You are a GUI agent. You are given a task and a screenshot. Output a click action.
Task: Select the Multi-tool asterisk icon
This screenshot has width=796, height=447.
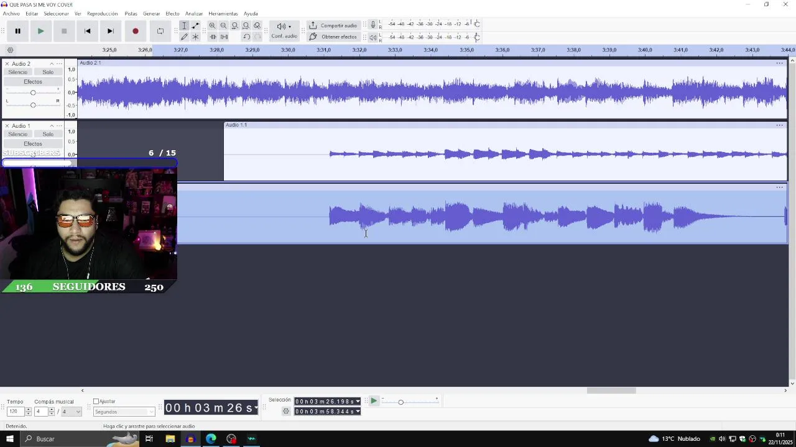pyautogui.click(x=195, y=37)
